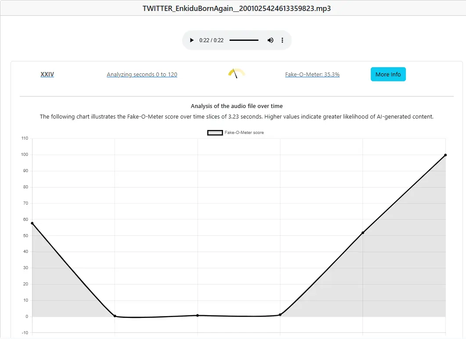Open the Fake-O-Meter: 35.3% link

click(x=312, y=75)
